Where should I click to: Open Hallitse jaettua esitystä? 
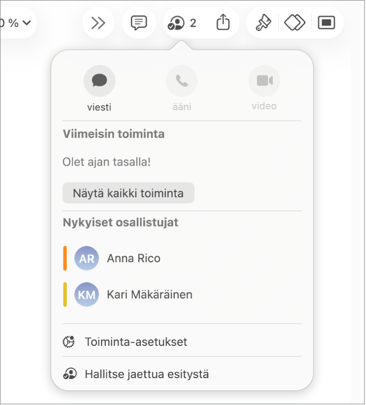pos(181,374)
